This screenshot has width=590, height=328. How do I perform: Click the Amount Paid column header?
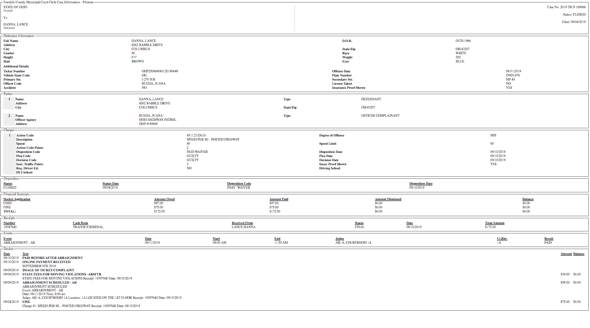279,199
